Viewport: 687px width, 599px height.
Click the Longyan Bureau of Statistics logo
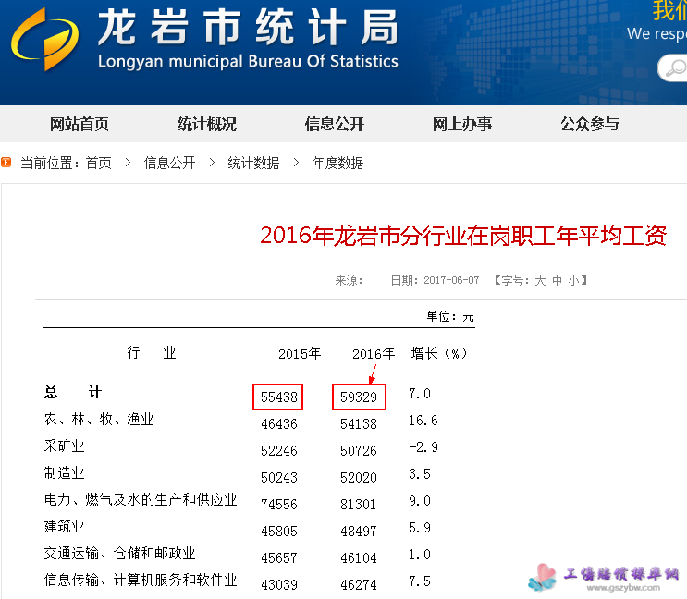point(45,39)
